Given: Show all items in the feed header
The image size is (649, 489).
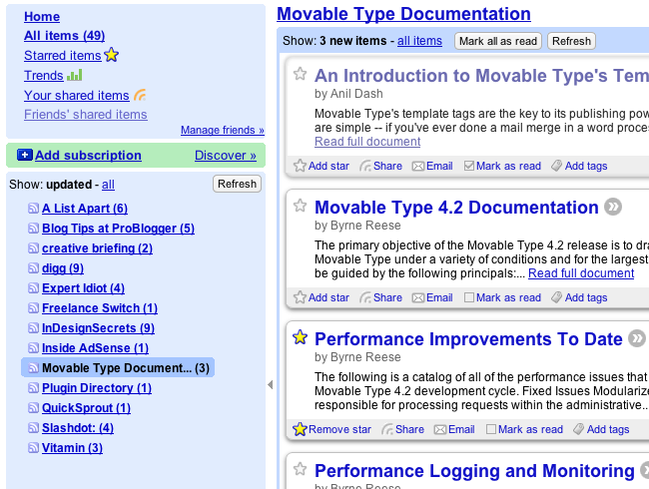Looking at the screenshot, I should pos(419,41).
